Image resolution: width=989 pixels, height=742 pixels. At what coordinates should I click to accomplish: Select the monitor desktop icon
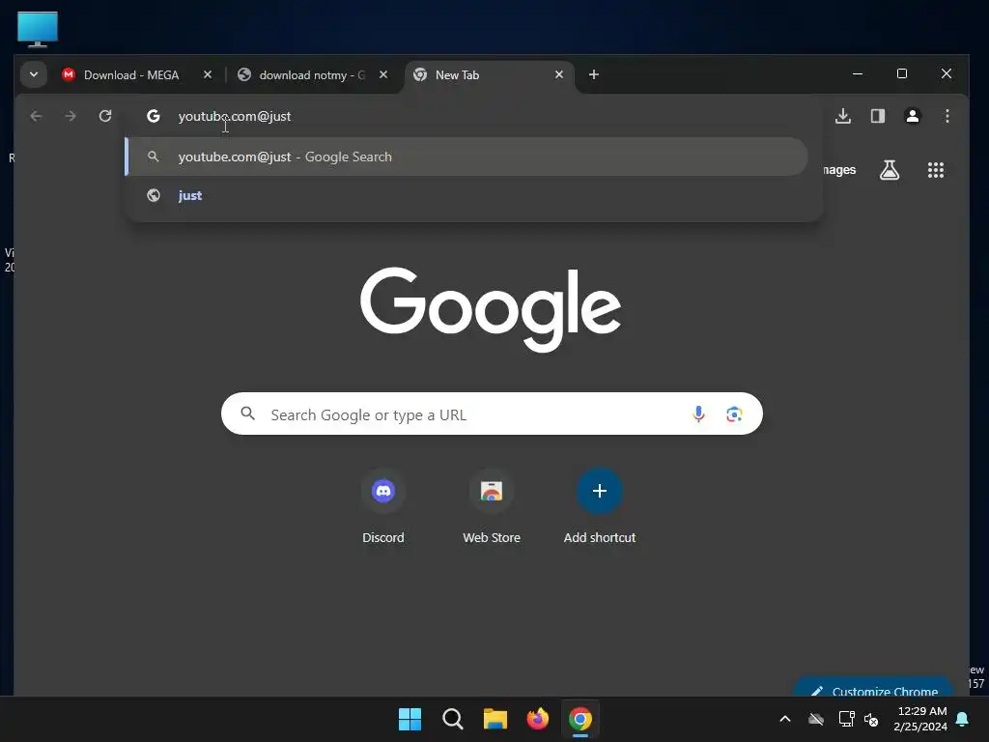[38, 29]
